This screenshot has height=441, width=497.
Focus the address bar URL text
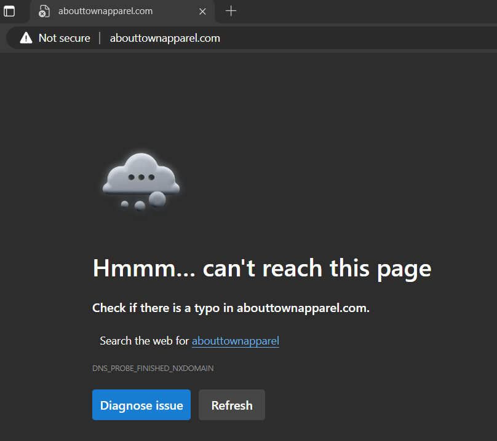coord(165,38)
